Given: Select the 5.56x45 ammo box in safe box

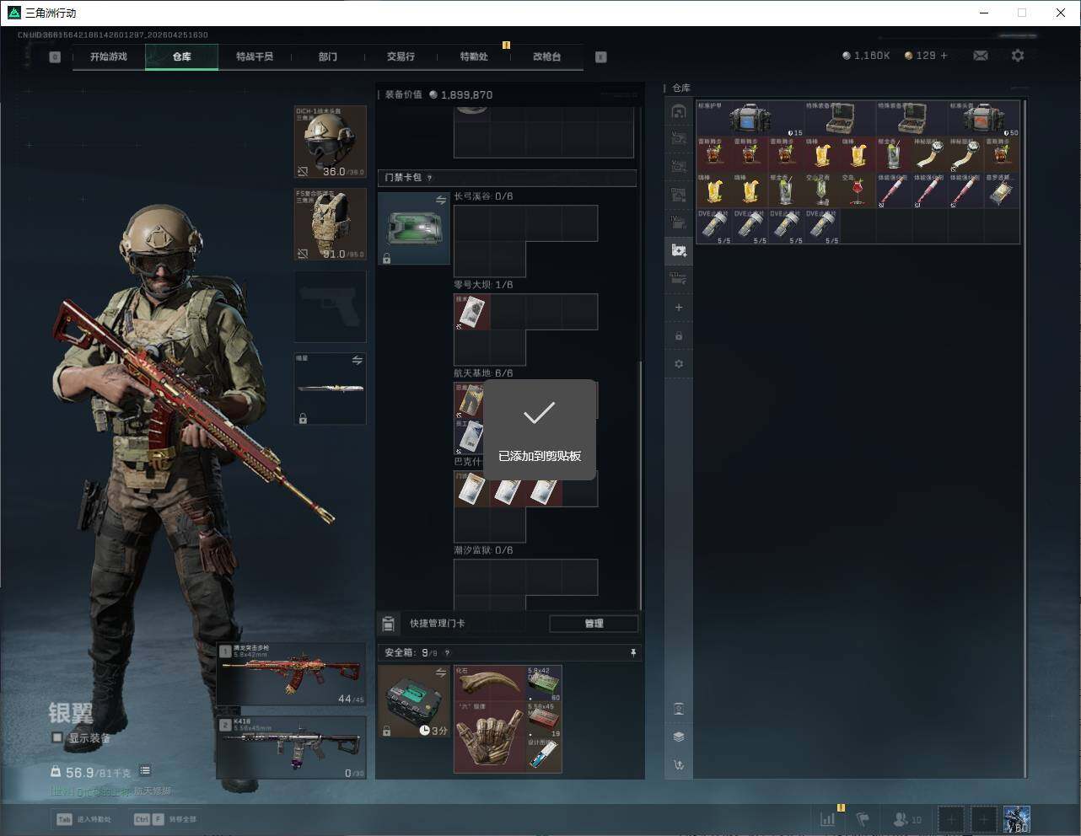Looking at the screenshot, I should pyautogui.click(x=544, y=720).
